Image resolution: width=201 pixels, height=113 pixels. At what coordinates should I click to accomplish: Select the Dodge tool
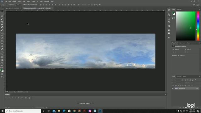pos(2,46)
